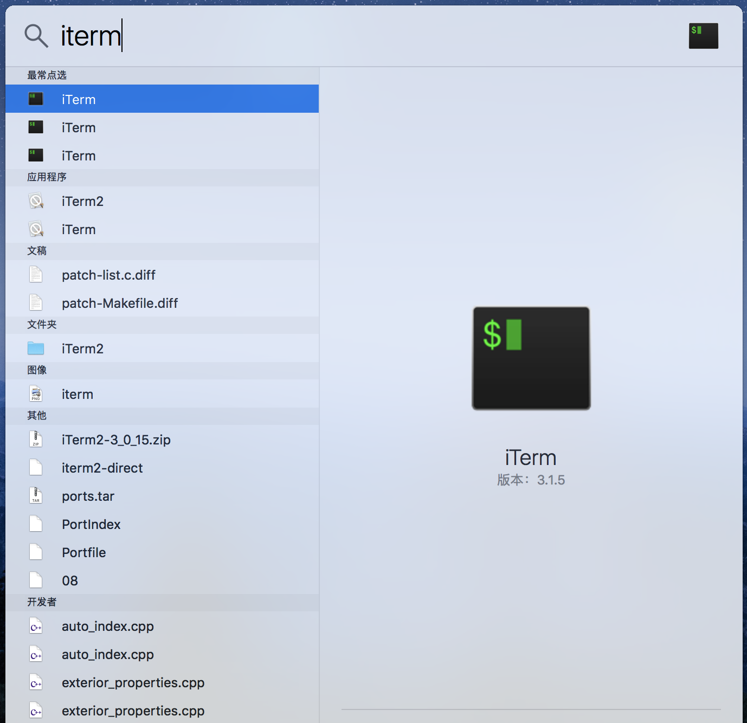
Task: Click the iTerm name in the preview pane
Action: (531, 458)
